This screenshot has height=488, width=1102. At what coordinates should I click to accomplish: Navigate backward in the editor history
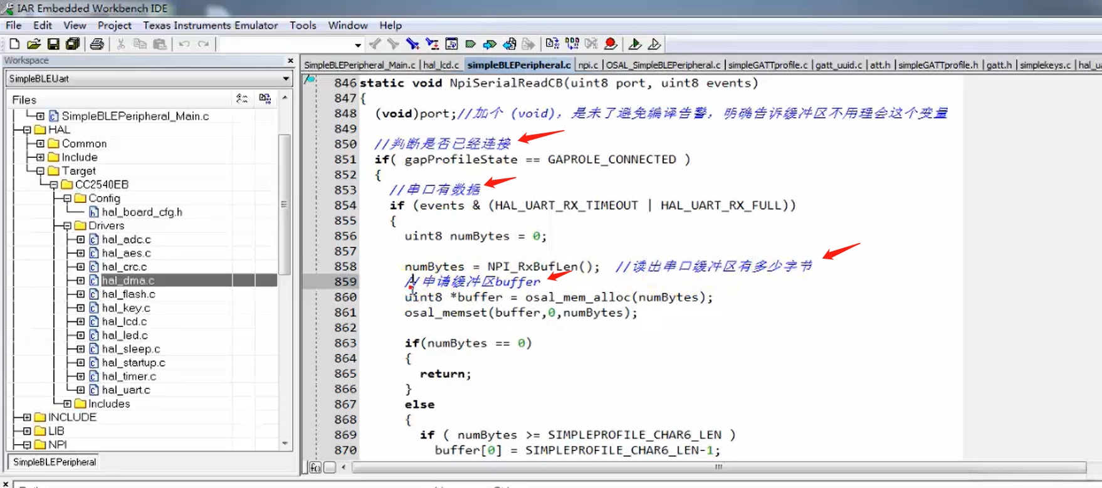click(510, 44)
